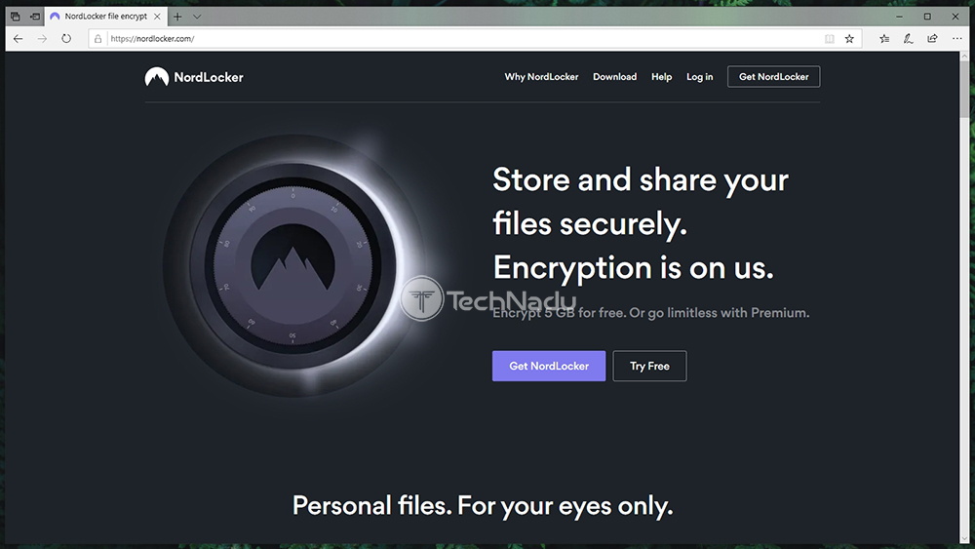975x549 pixels.
Task: Click the purple Get NordLocker button
Action: 548,366
